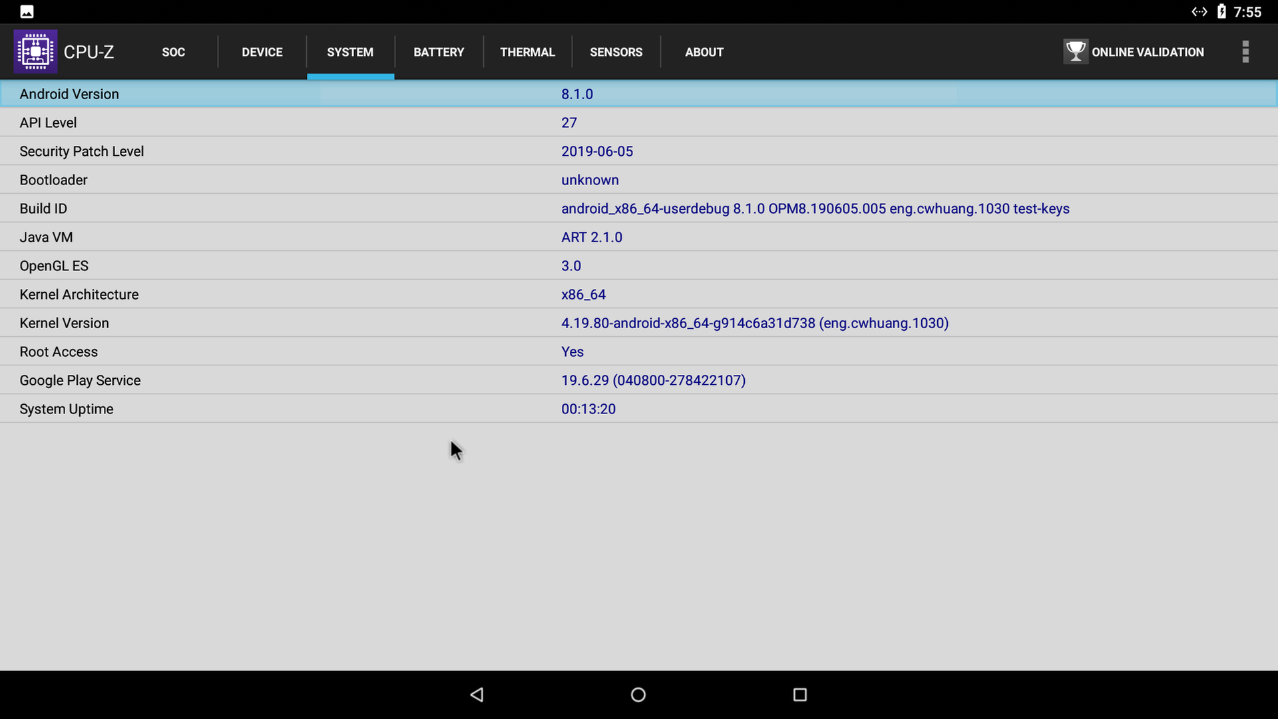1278x719 pixels.
Task: Select the OpenGL ES row label
Action: pos(54,266)
